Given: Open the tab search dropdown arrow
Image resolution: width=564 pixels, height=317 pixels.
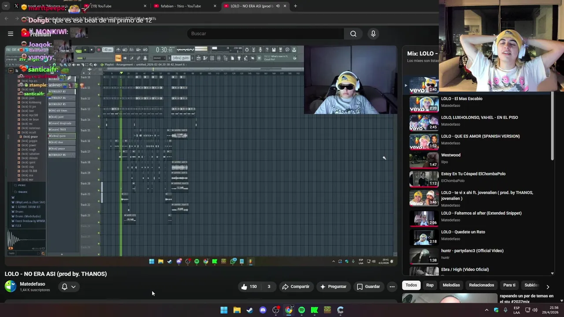Looking at the screenshot, I should [6, 6].
